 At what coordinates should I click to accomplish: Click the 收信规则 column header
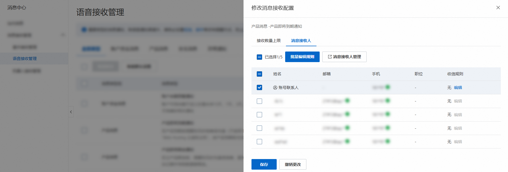tap(455, 74)
